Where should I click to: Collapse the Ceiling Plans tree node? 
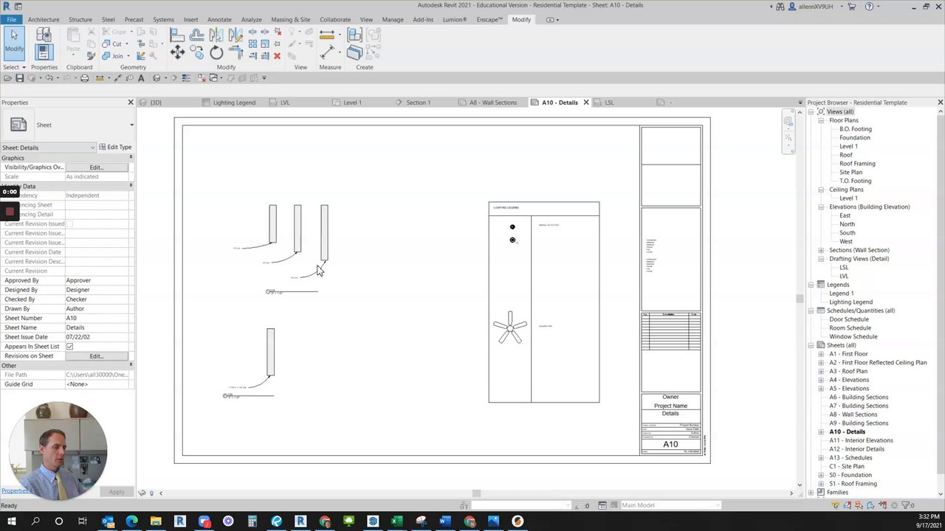click(821, 190)
